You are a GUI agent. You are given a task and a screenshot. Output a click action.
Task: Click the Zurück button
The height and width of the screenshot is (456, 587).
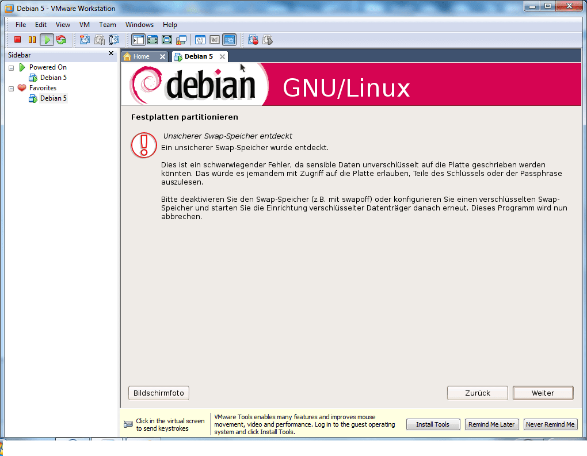pyautogui.click(x=477, y=393)
